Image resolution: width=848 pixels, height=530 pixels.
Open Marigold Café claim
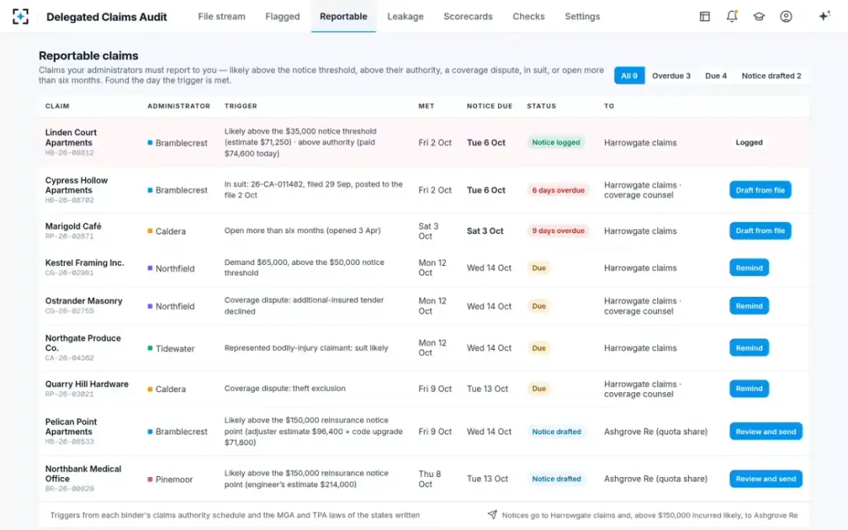(73, 226)
